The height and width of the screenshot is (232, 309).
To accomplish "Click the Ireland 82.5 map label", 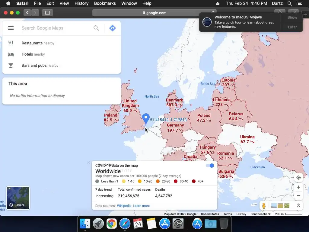I will point(110,118).
